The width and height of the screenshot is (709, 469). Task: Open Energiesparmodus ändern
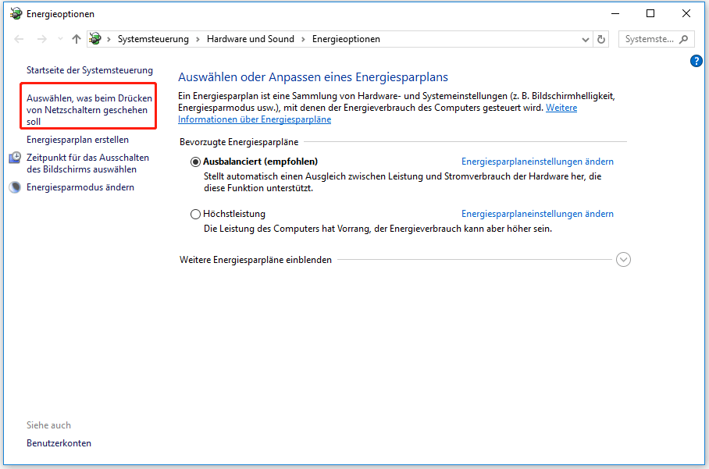point(80,187)
